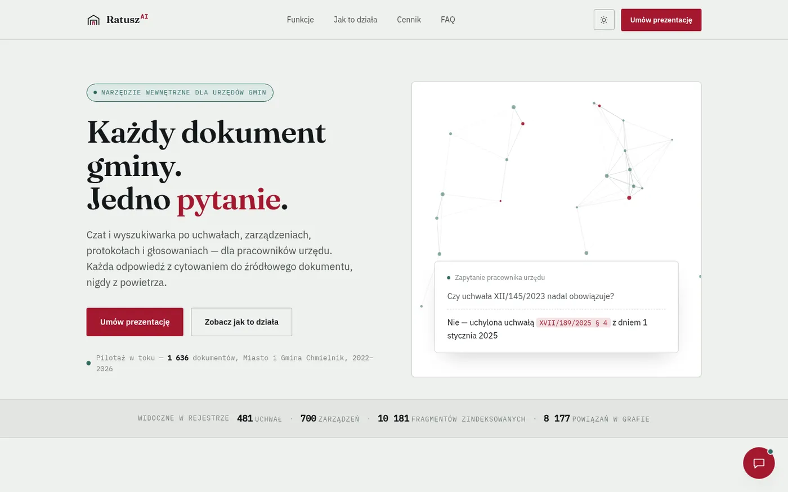Click '8 177 POWIĄZAŃ W GRAFIE' stat
Screen dimensions: 788x492
597,418
